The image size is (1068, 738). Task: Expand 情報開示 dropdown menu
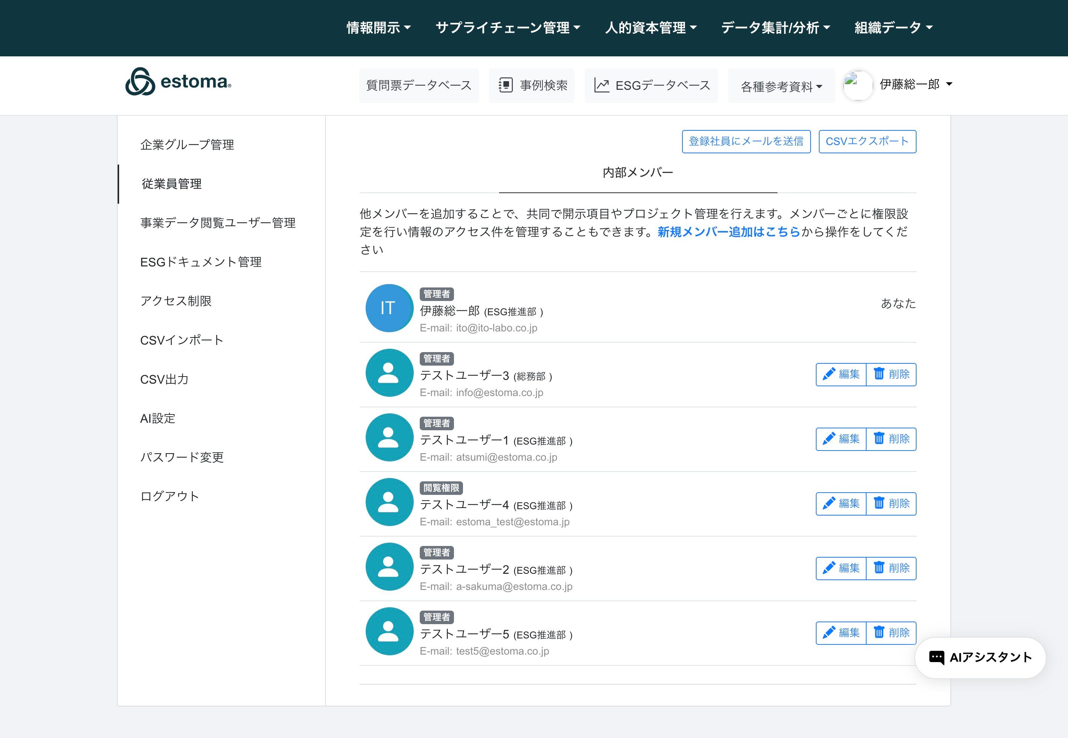378,28
